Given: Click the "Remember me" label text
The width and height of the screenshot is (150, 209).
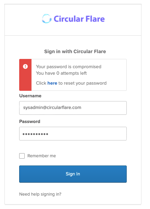Looking at the screenshot, I should pos(41,156).
